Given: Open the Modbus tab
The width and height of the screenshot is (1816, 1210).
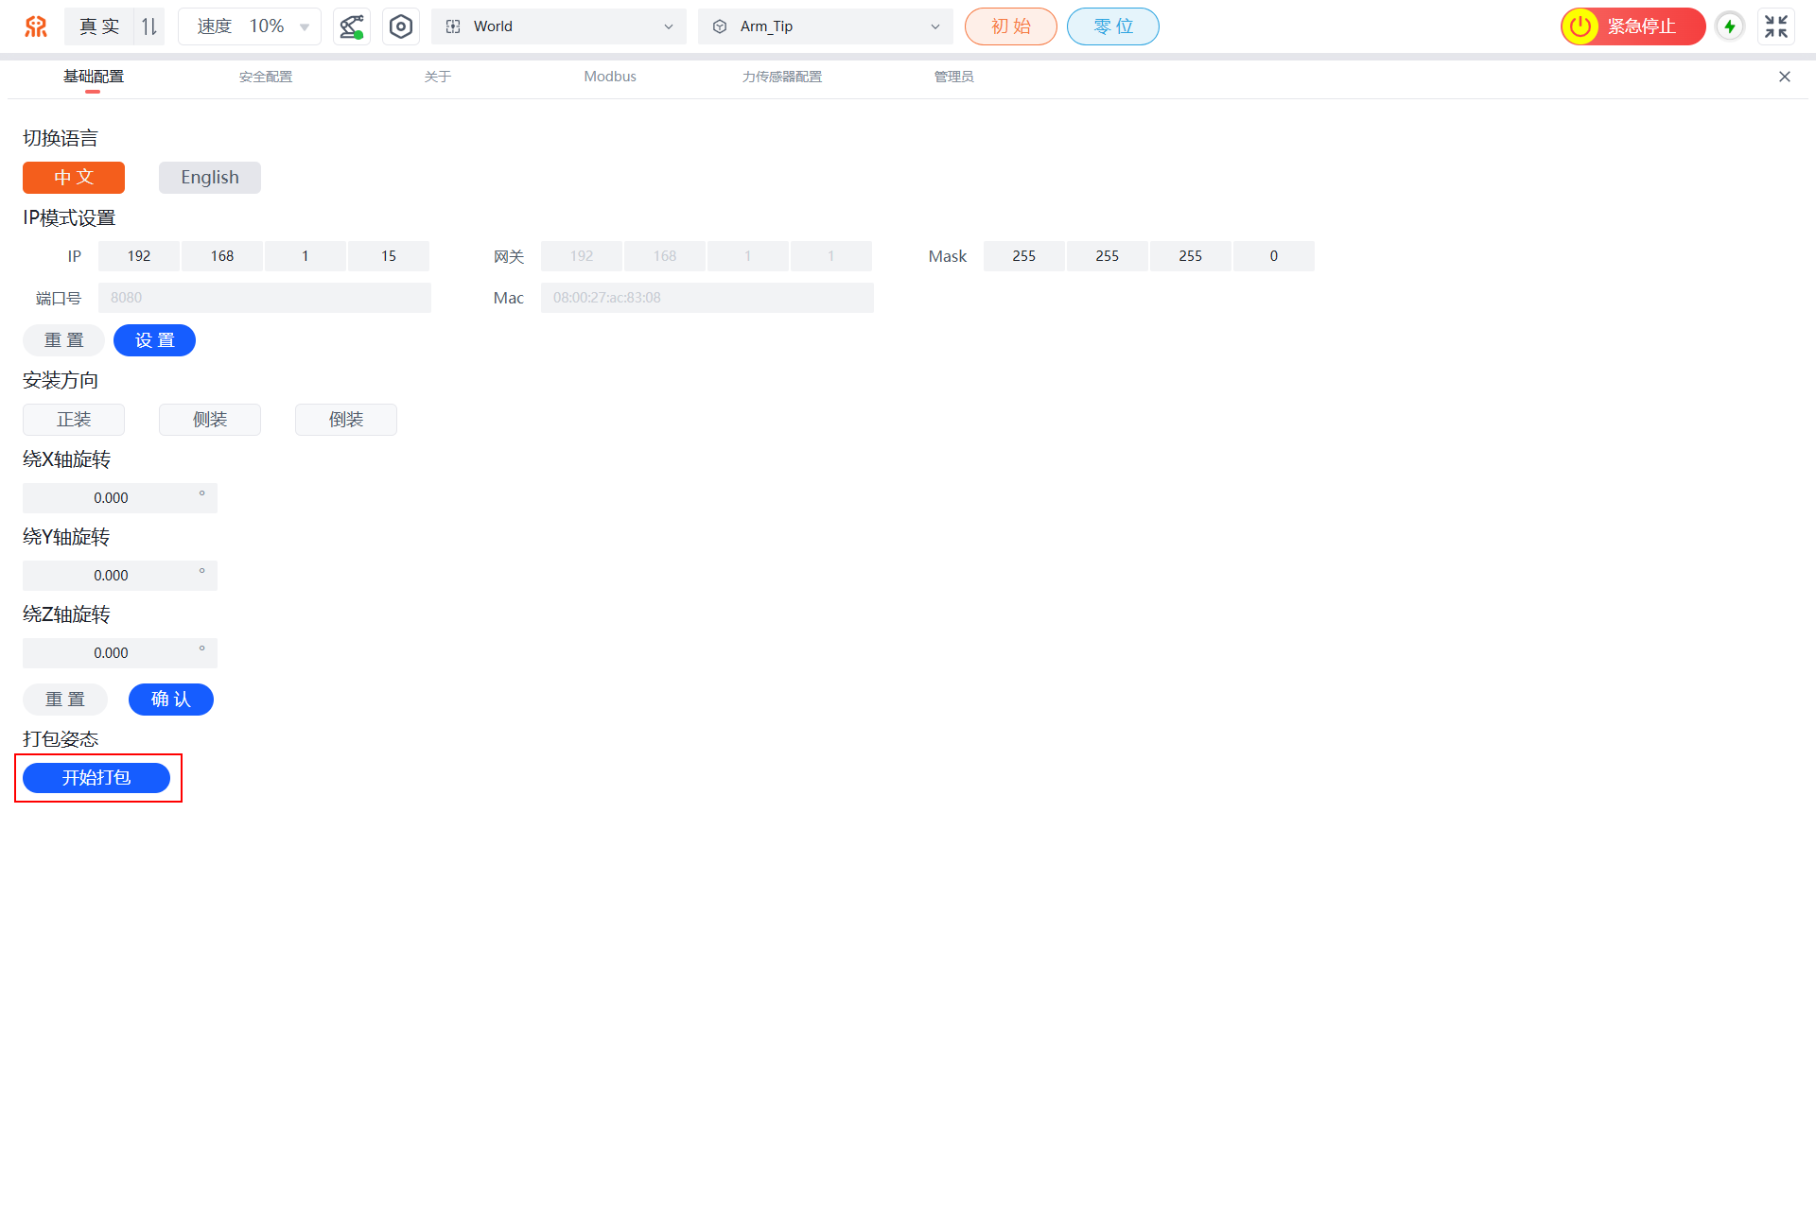Looking at the screenshot, I should coord(610,77).
